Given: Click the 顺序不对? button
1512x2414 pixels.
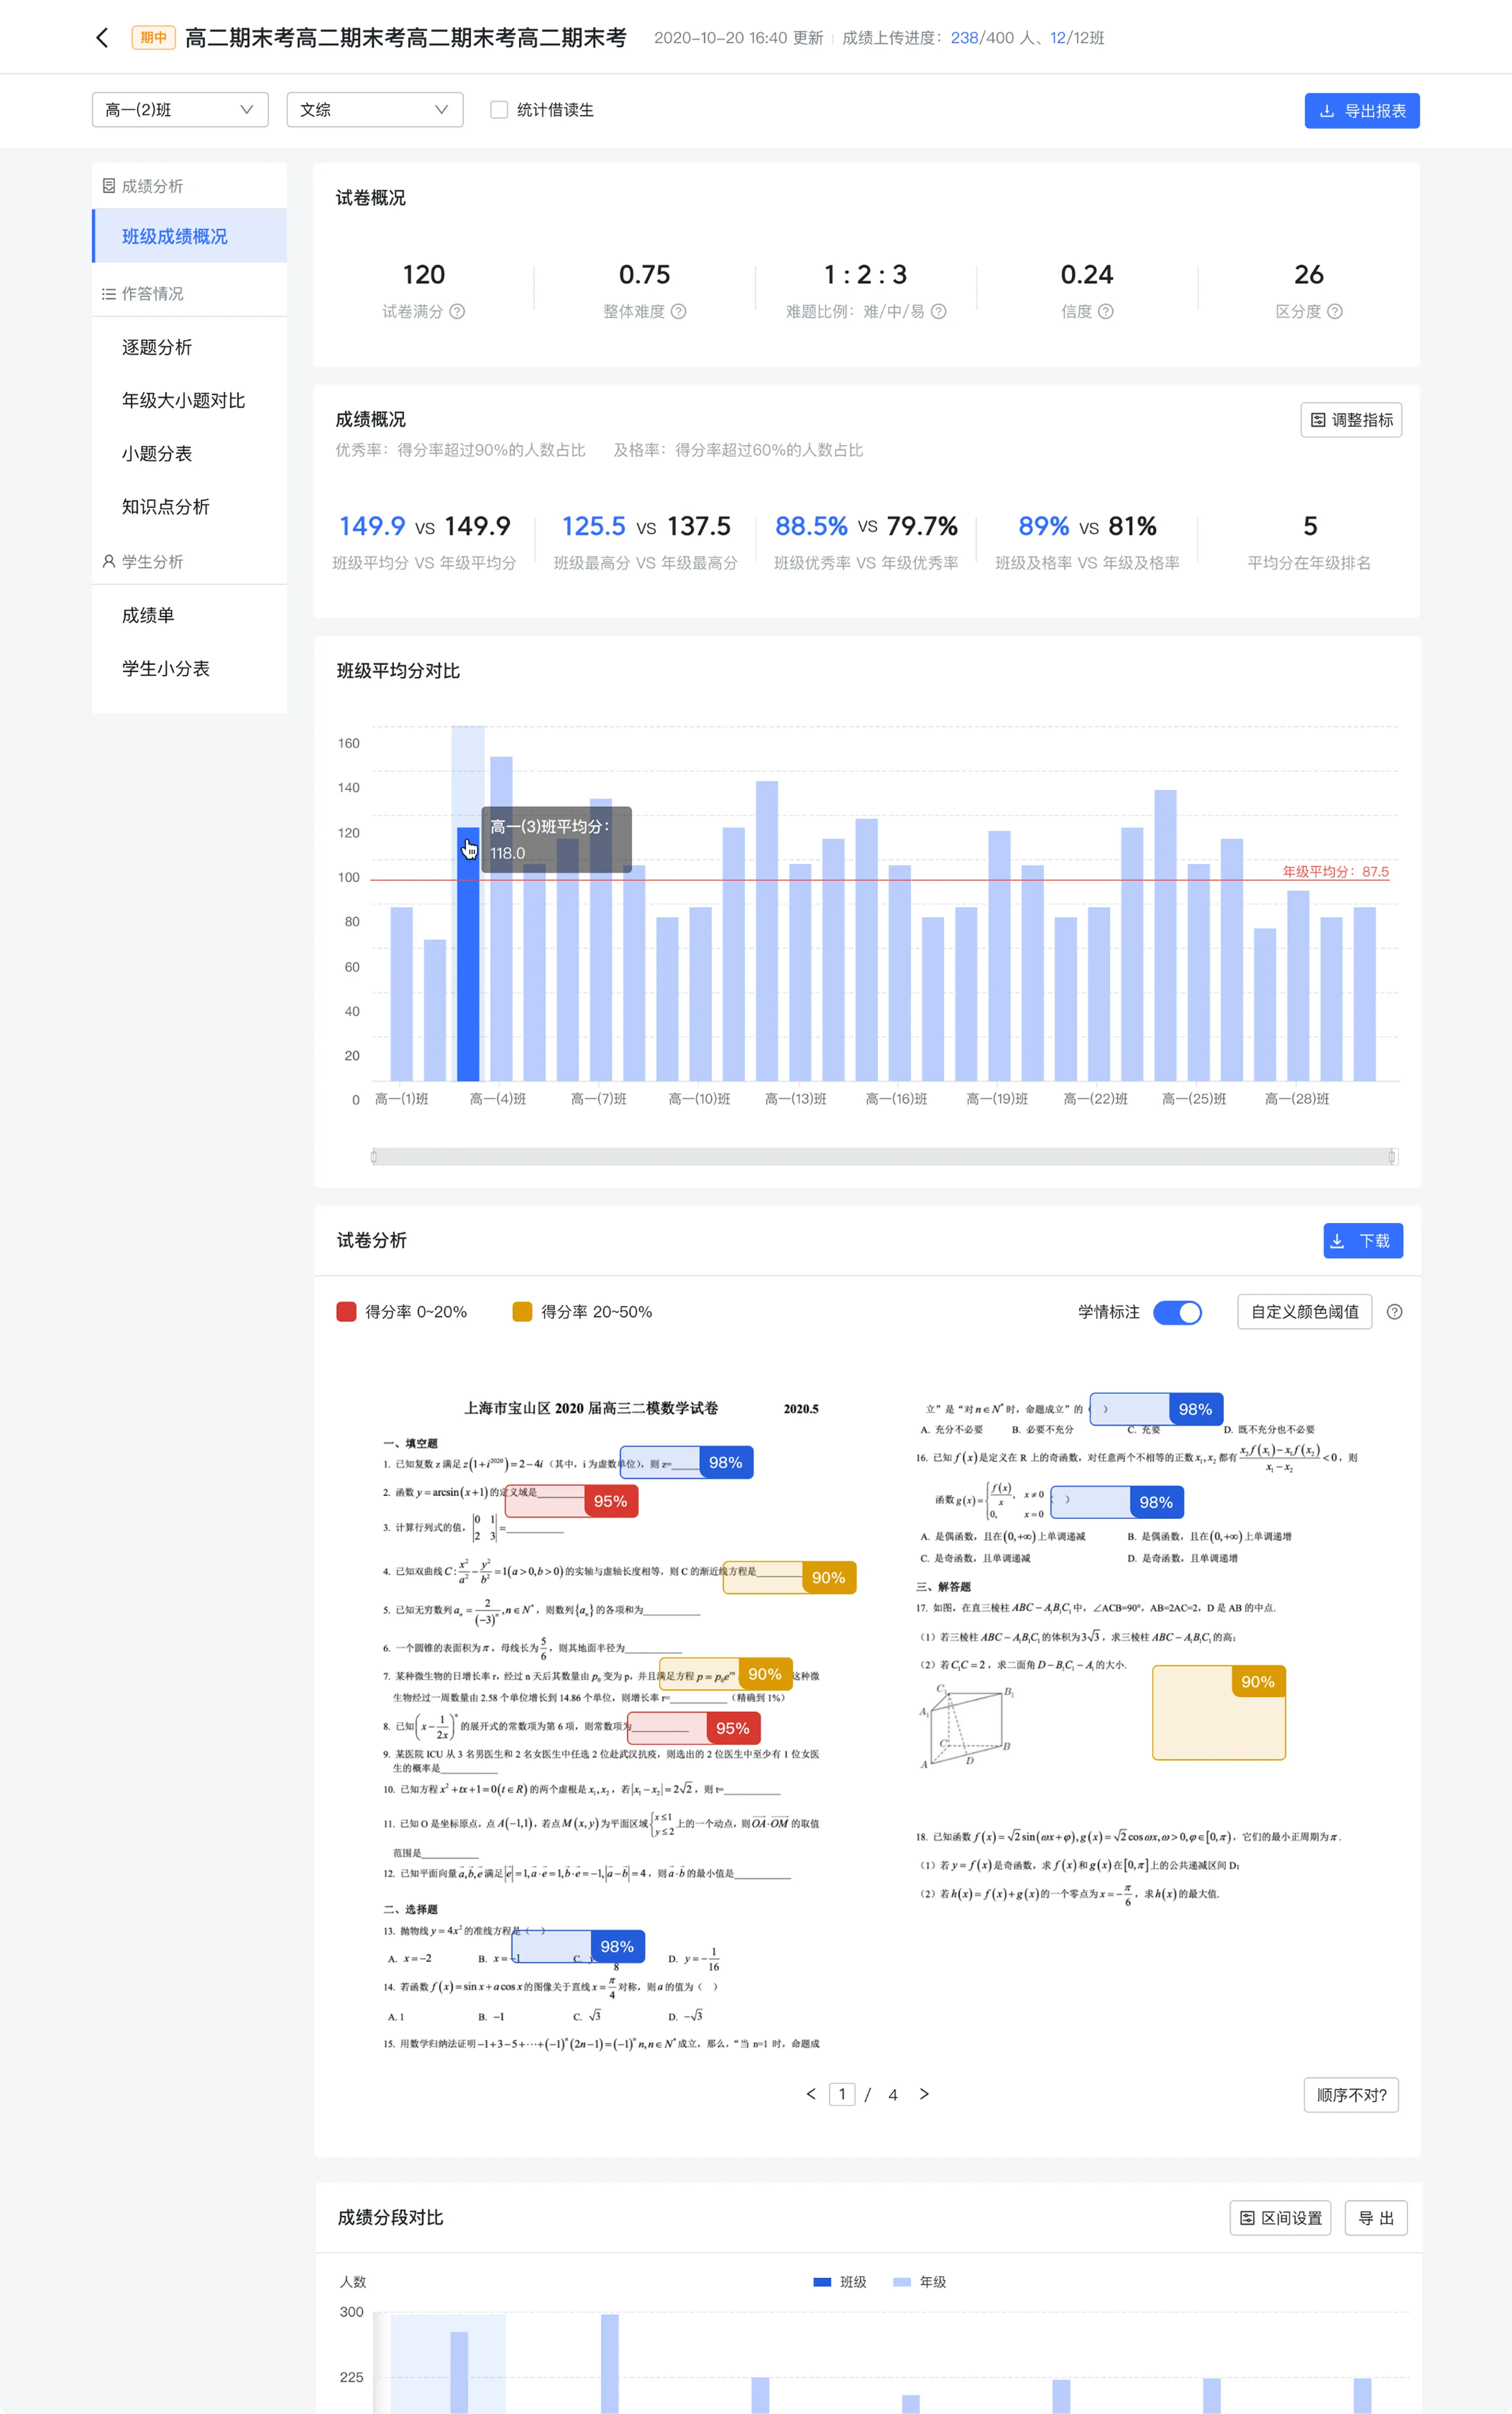Looking at the screenshot, I should click(1351, 2095).
